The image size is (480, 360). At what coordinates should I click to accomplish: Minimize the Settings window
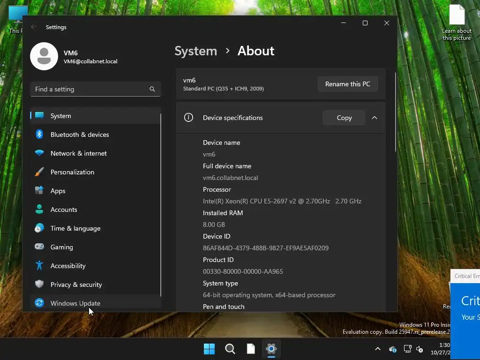tap(344, 23)
